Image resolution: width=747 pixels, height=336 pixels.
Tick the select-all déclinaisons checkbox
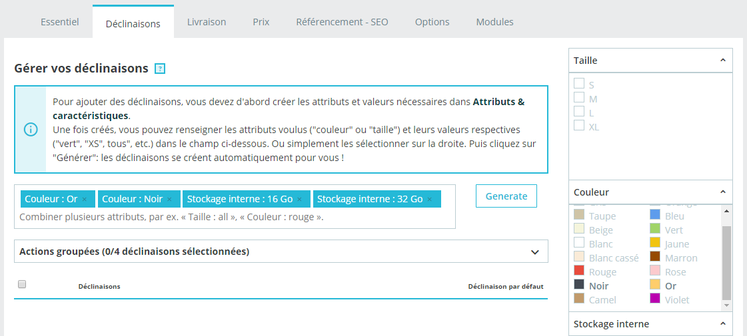point(22,284)
